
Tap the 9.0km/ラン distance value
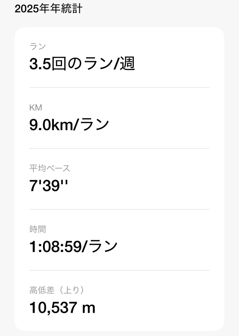point(69,125)
